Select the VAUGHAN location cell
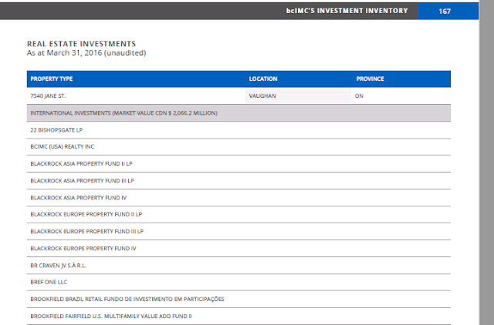This screenshot has width=494, height=325. (x=298, y=95)
